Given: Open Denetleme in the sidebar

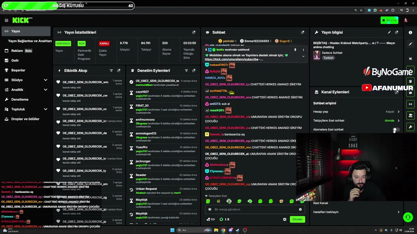Looking at the screenshot, I should (x=26, y=99).
